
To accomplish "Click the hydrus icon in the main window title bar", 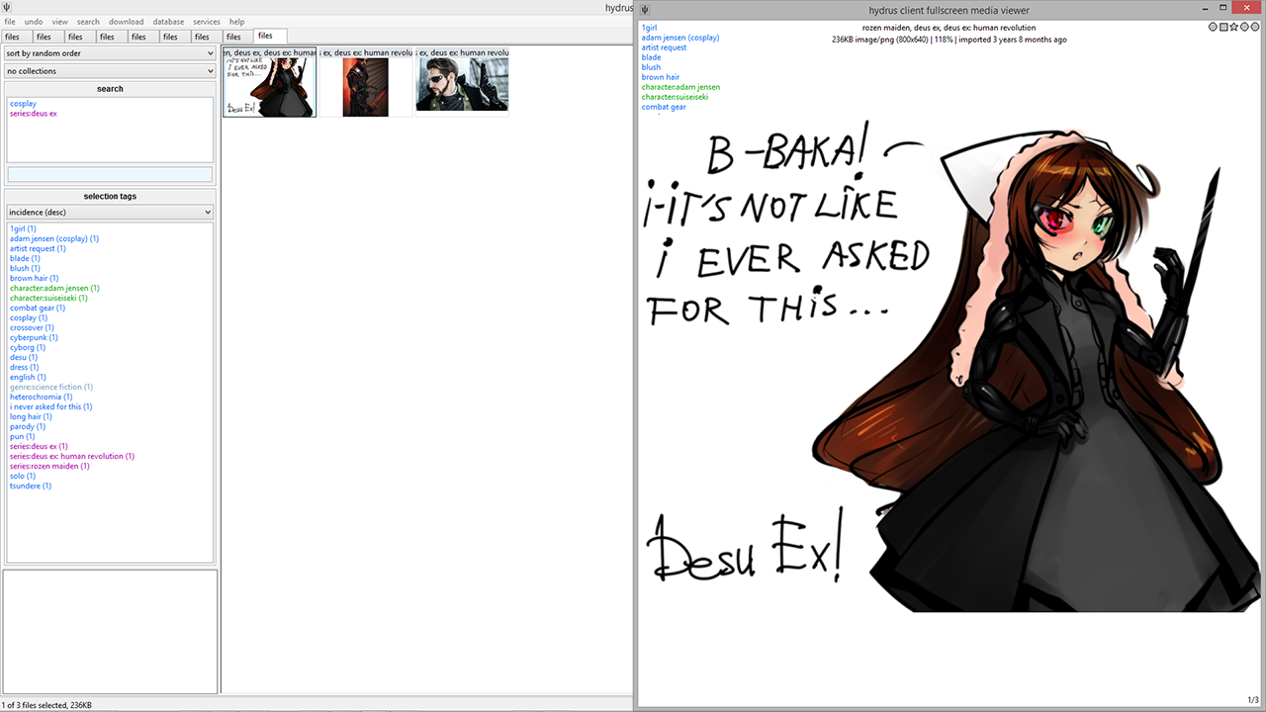I will pos(7,8).
